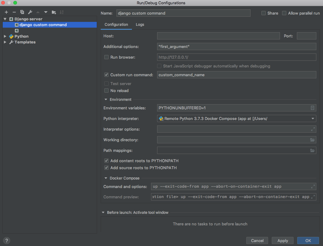Click the Cancel button
This screenshot has width=323, height=246.
pos(257,241)
